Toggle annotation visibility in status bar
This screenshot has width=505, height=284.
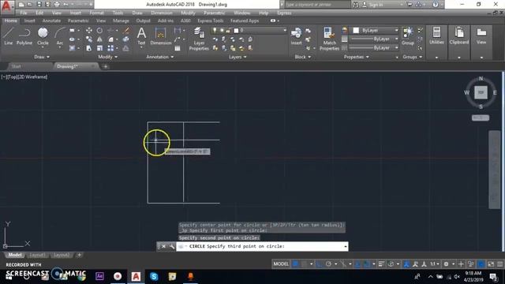406,264
